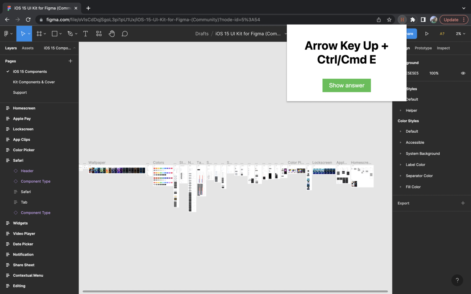Toggle the browser side panel
471x294 pixels.
click(423, 19)
